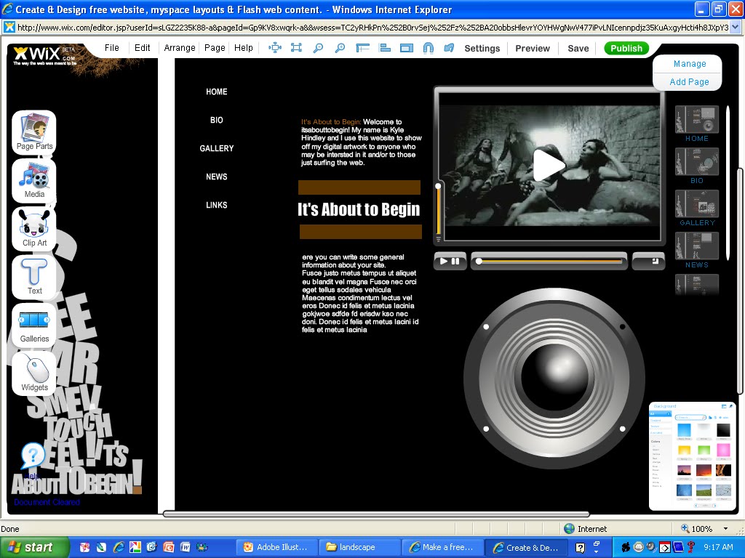This screenshot has height=558, width=745.
Task: Open the Widgets panel
Action: [33, 373]
